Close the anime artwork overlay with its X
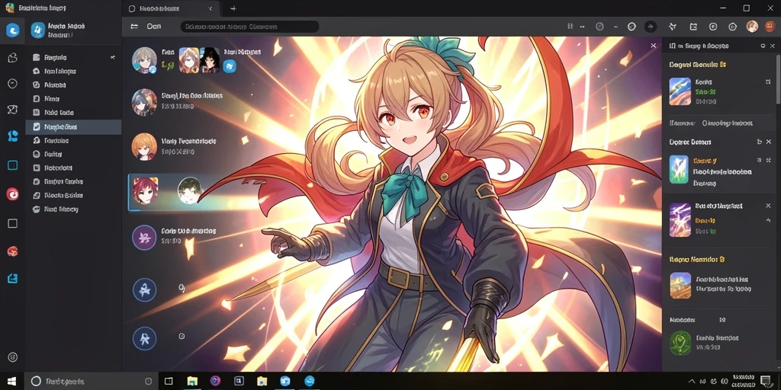 [654, 45]
